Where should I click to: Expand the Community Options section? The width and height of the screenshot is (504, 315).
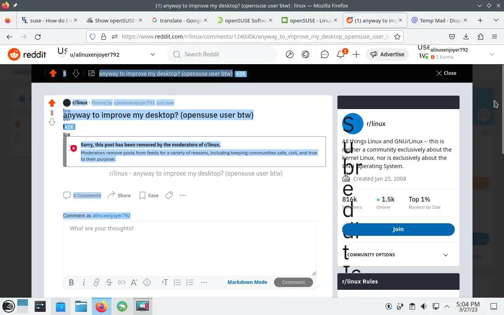click(398, 255)
